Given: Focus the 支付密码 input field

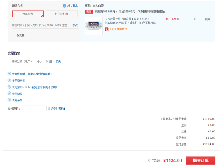Looking at the screenshot, I should click(34, 108).
